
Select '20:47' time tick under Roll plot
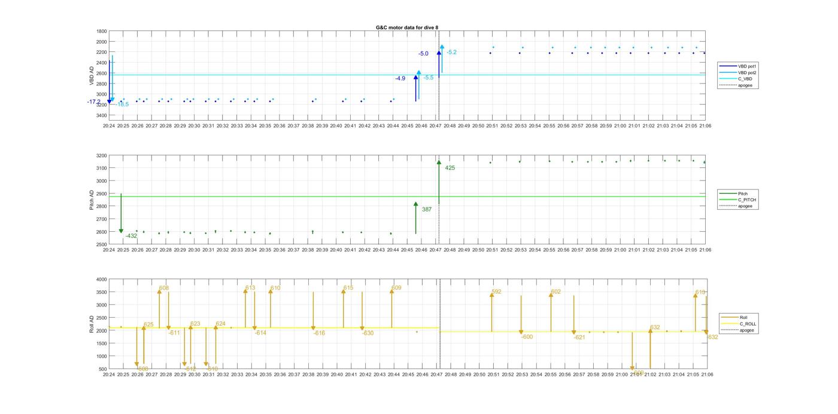436,375
